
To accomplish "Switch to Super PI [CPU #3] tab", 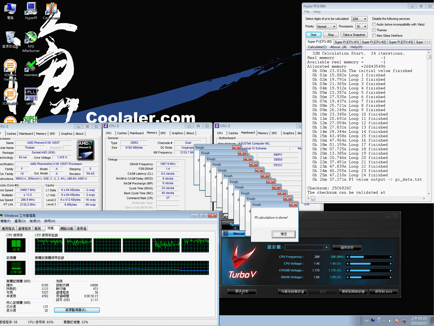I will click(x=401, y=42).
